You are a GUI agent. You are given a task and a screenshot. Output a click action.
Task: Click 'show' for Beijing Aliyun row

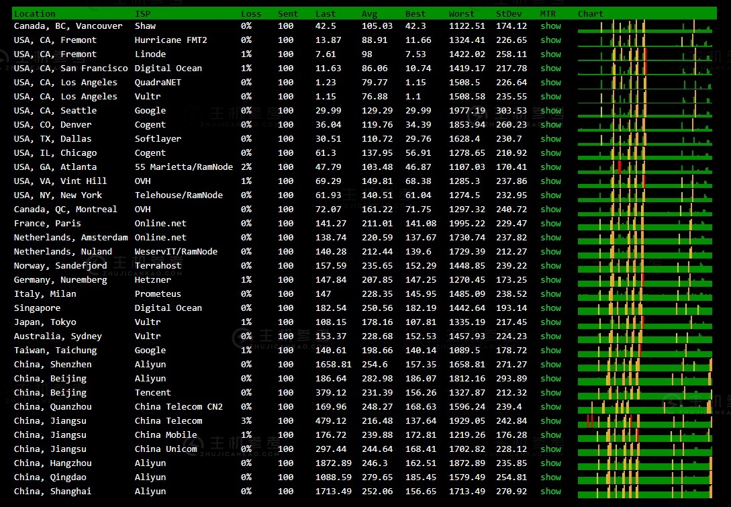(x=550, y=379)
